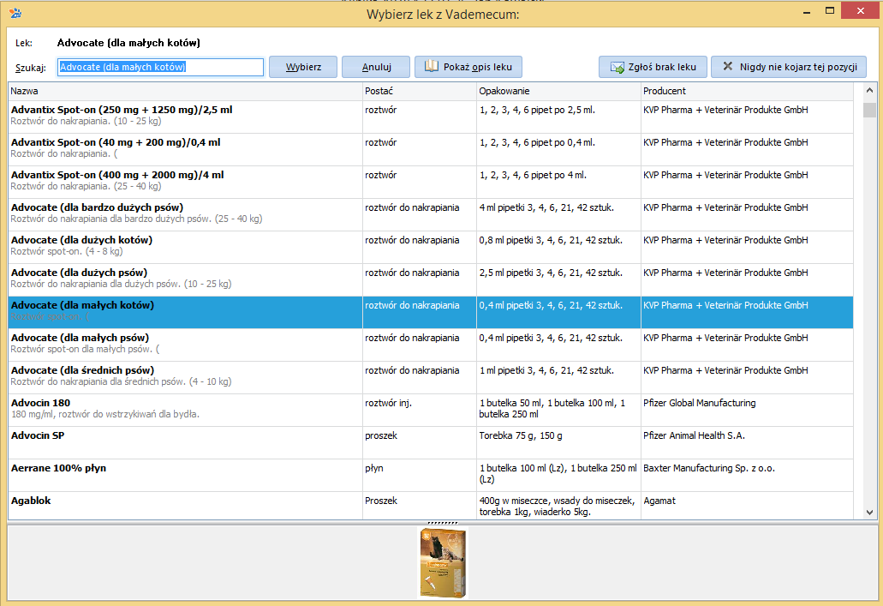Select the Advocin 180 row
Image resolution: width=883 pixels, height=606 pixels.
[431, 410]
